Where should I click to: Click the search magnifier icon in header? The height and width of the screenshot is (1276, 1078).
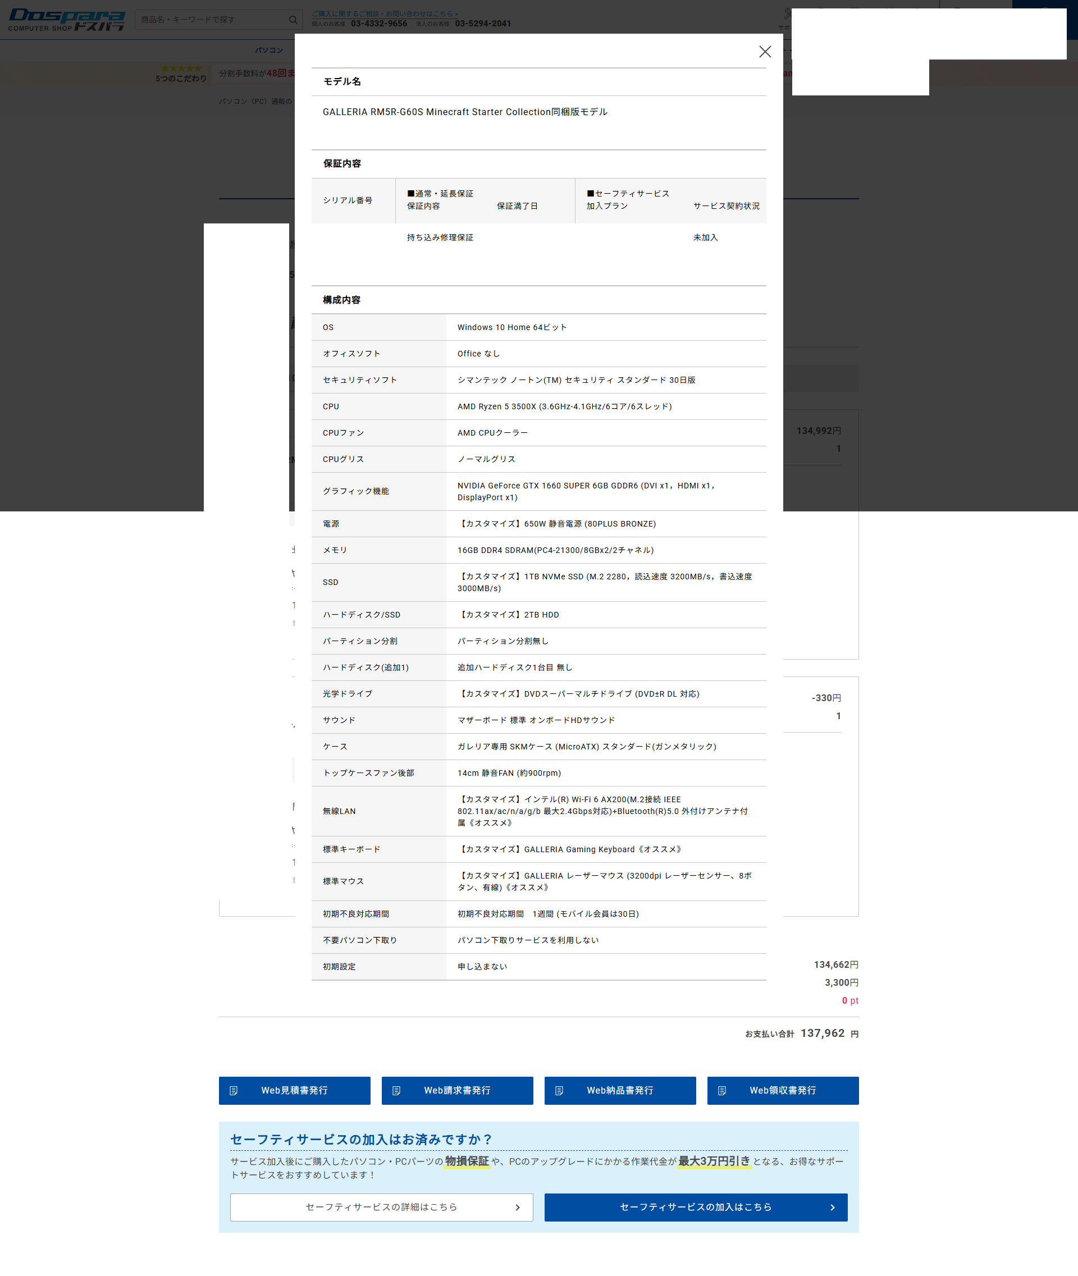tap(293, 20)
